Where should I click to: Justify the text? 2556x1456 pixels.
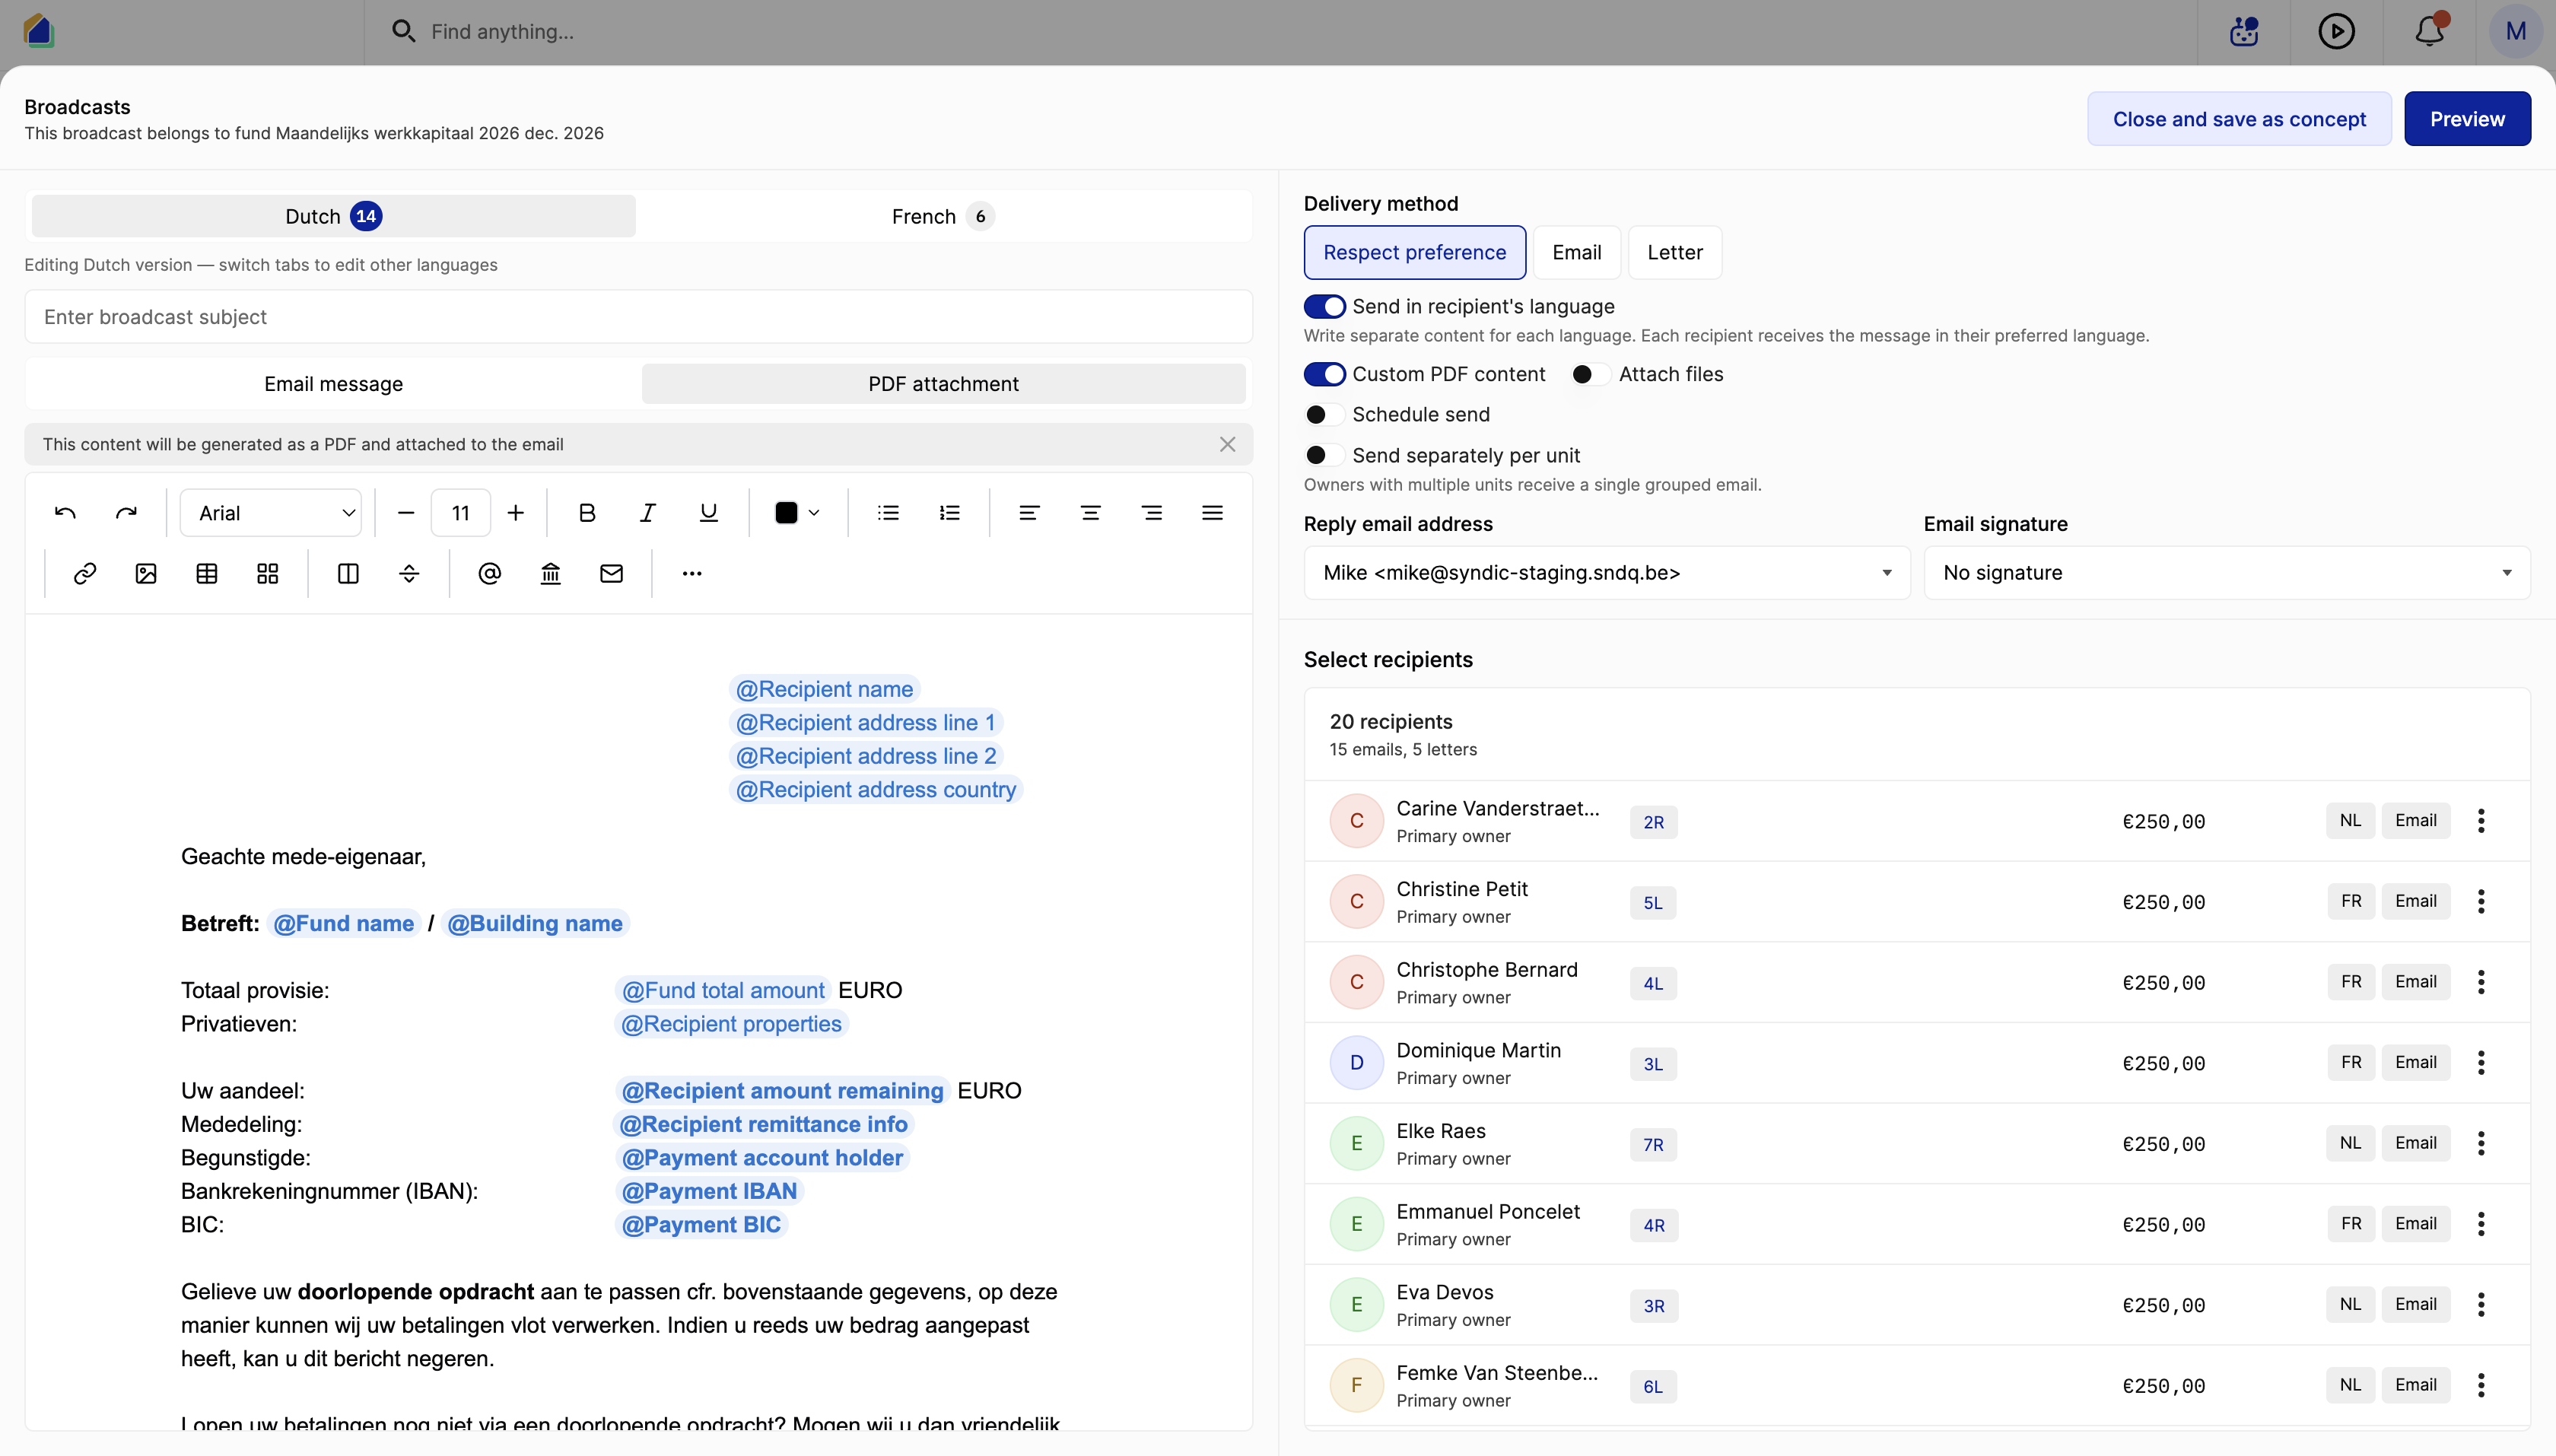pyautogui.click(x=1212, y=513)
